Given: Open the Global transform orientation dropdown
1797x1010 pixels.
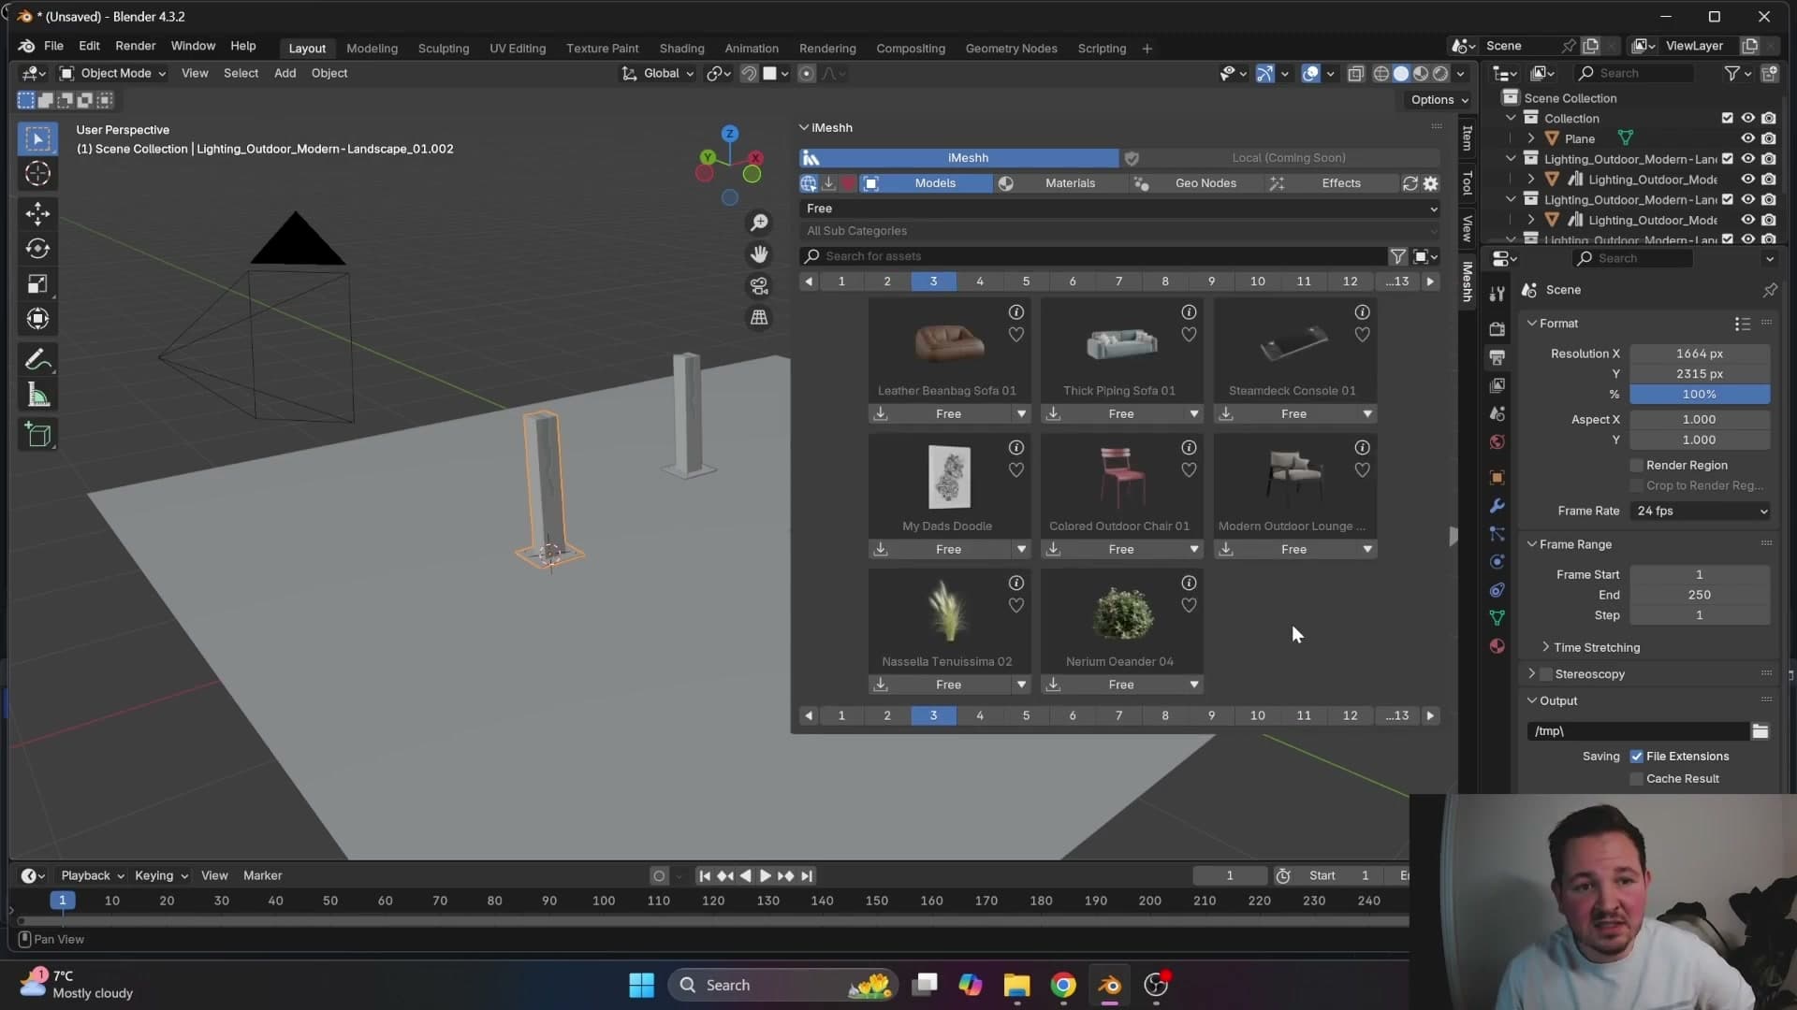Looking at the screenshot, I should [x=659, y=73].
